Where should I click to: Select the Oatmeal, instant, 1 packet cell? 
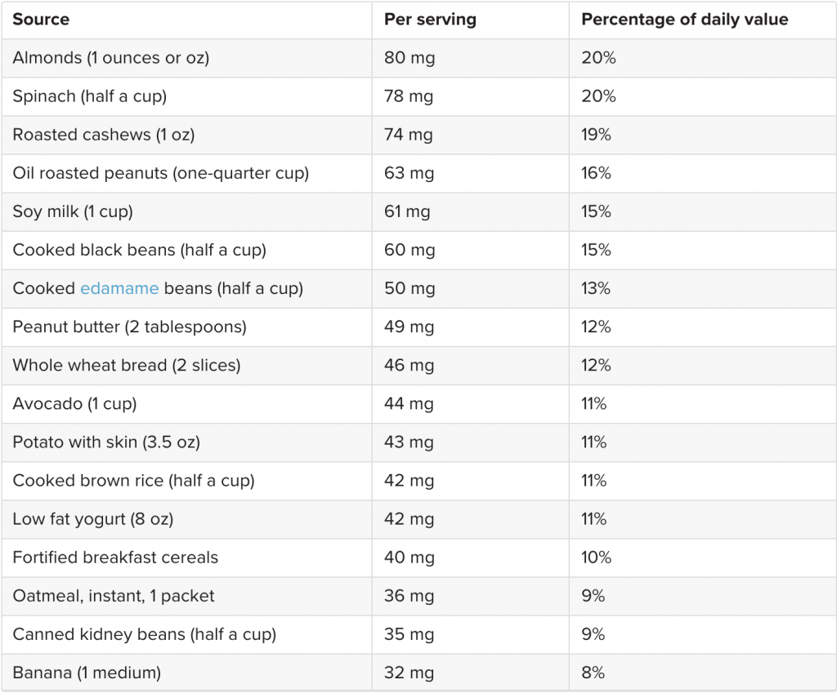coord(114,596)
